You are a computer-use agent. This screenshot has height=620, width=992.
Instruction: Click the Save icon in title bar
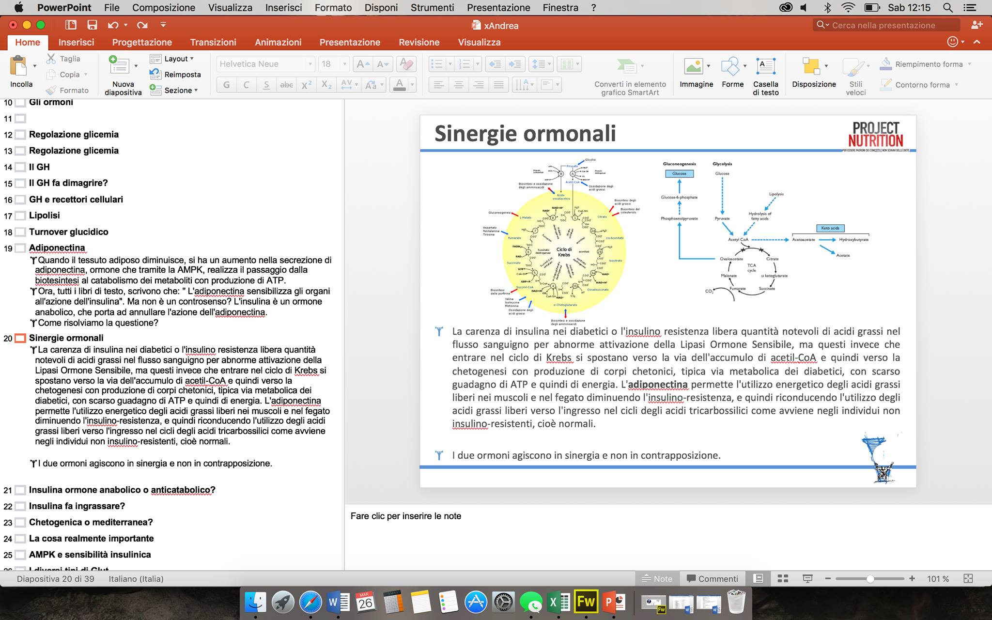tap(92, 25)
